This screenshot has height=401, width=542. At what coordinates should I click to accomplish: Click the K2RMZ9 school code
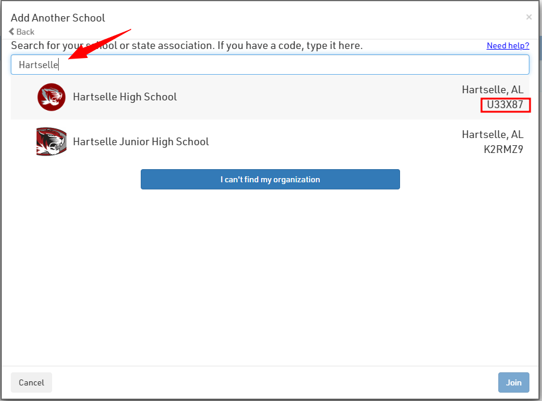503,149
